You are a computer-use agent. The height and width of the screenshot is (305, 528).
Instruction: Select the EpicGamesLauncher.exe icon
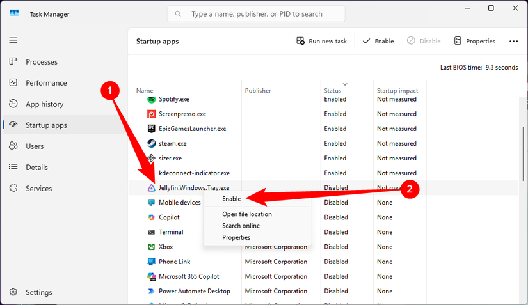[151, 129]
